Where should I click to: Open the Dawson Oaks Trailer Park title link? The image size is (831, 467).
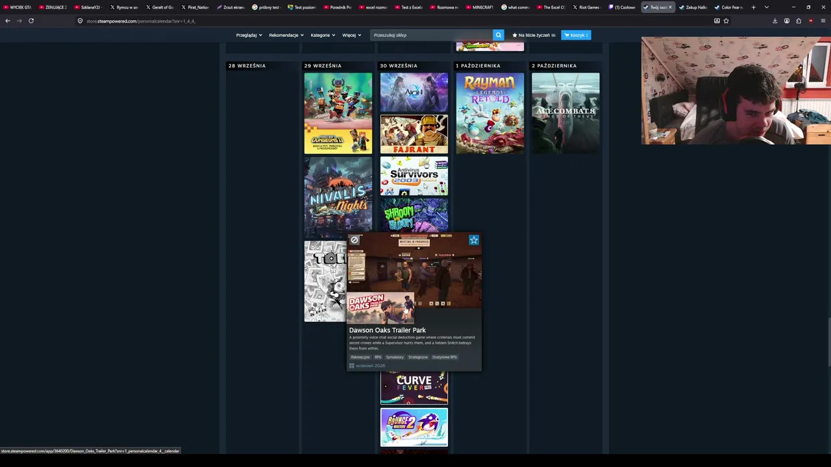click(388, 330)
